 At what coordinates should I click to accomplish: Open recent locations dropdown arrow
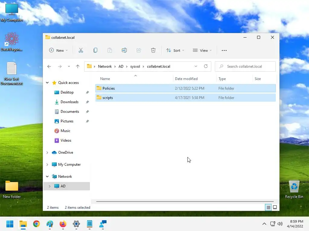click(x=69, y=66)
